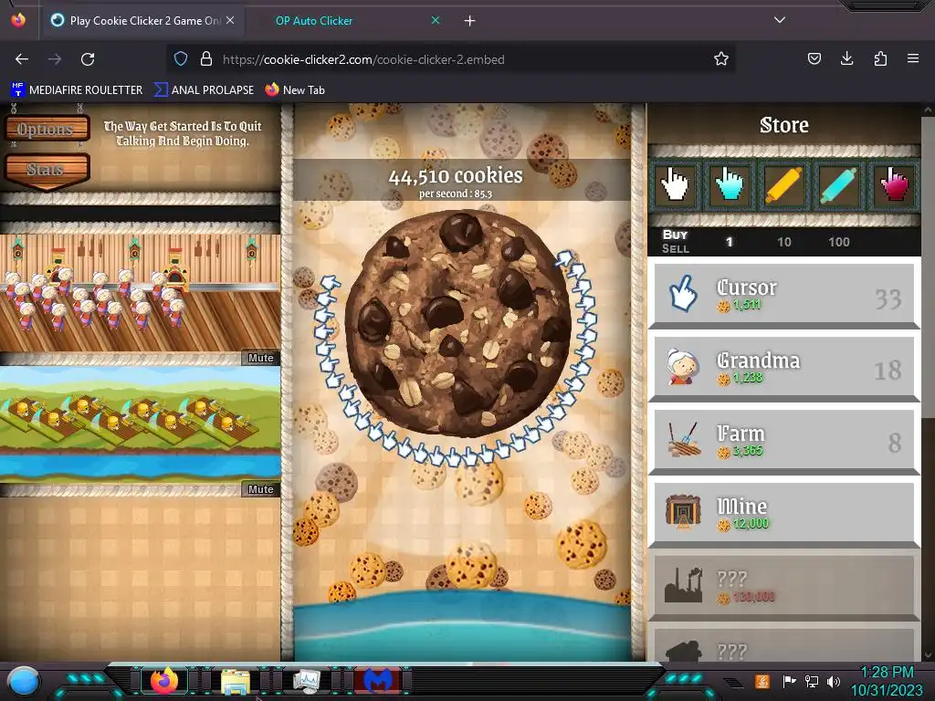Open the Extensions menu
The width and height of the screenshot is (935, 701).
(880, 58)
